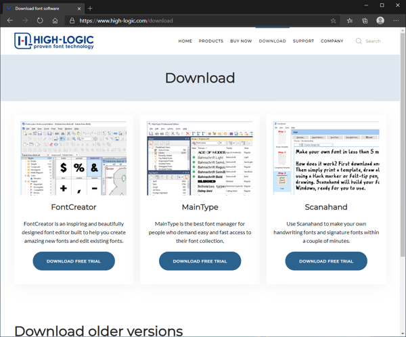Screen dimensions: 406x337
Task: Open the COMPANY menu item
Action: (332, 41)
